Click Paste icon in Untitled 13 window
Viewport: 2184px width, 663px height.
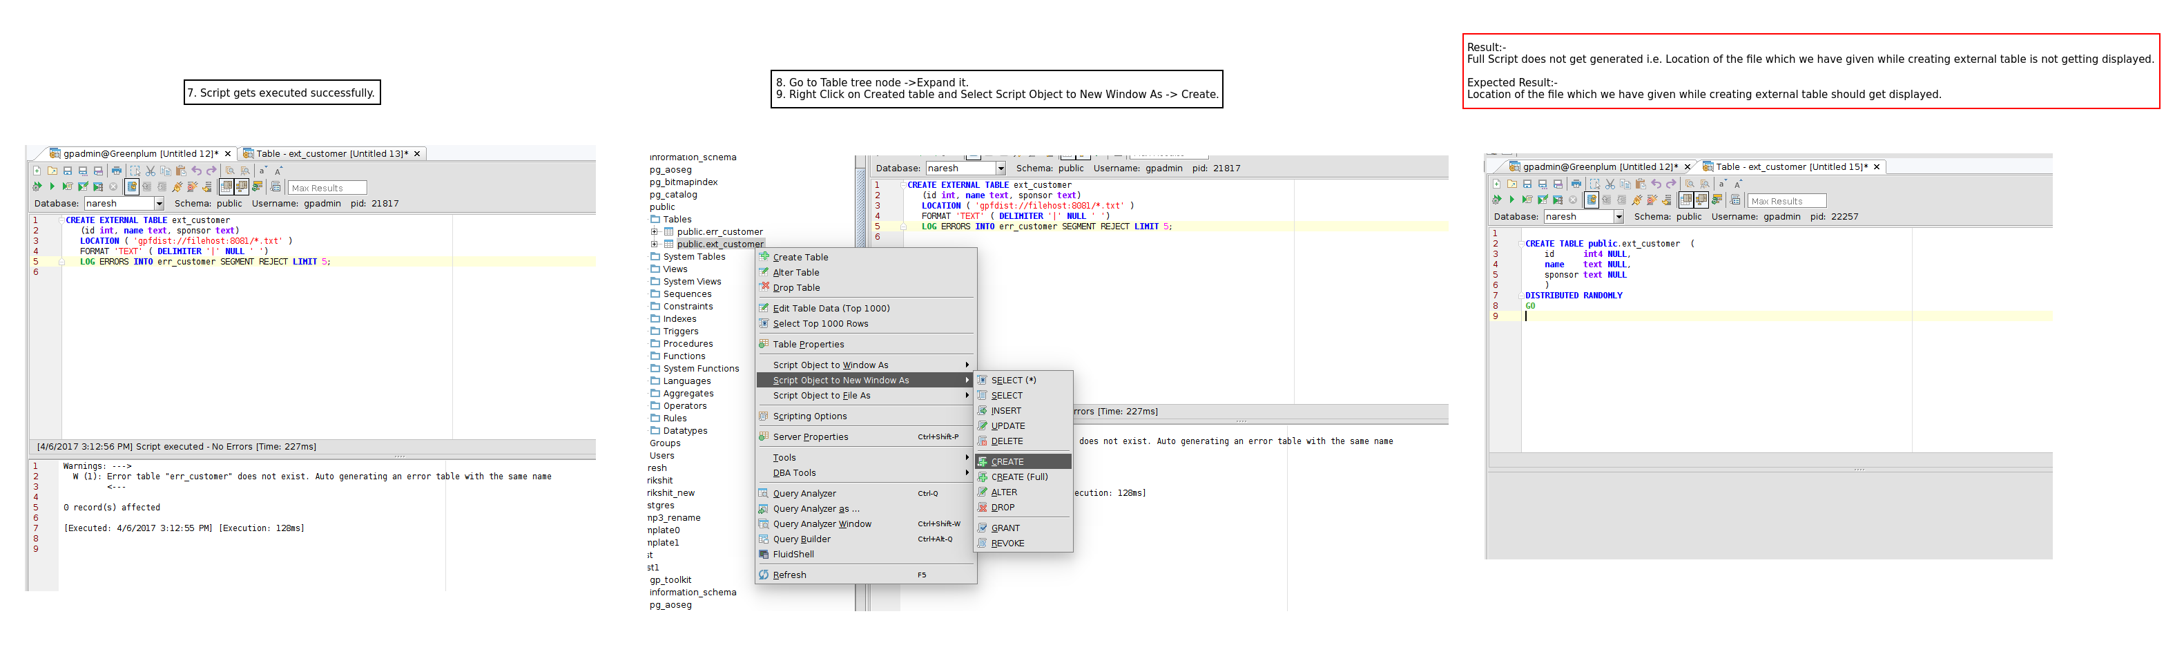point(182,171)
